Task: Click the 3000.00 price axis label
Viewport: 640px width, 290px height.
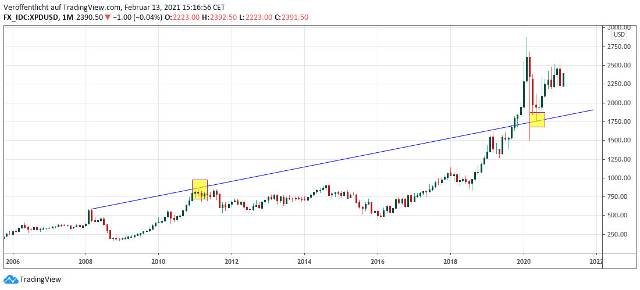Action: 618,27
